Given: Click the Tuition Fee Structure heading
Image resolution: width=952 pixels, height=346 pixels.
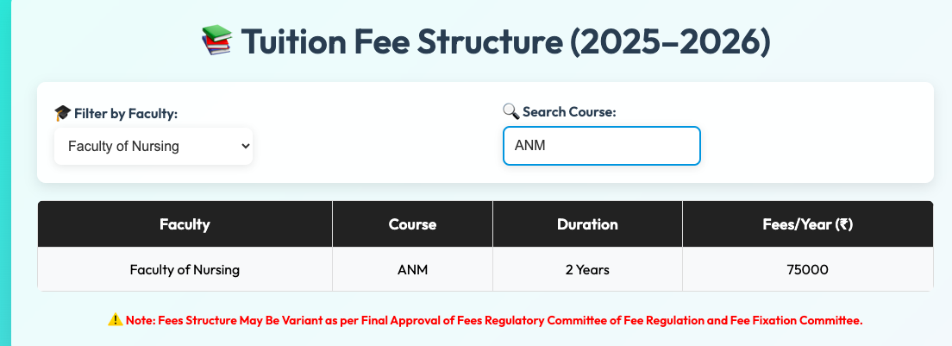Looking at the screenshot, I should (505, 41).
